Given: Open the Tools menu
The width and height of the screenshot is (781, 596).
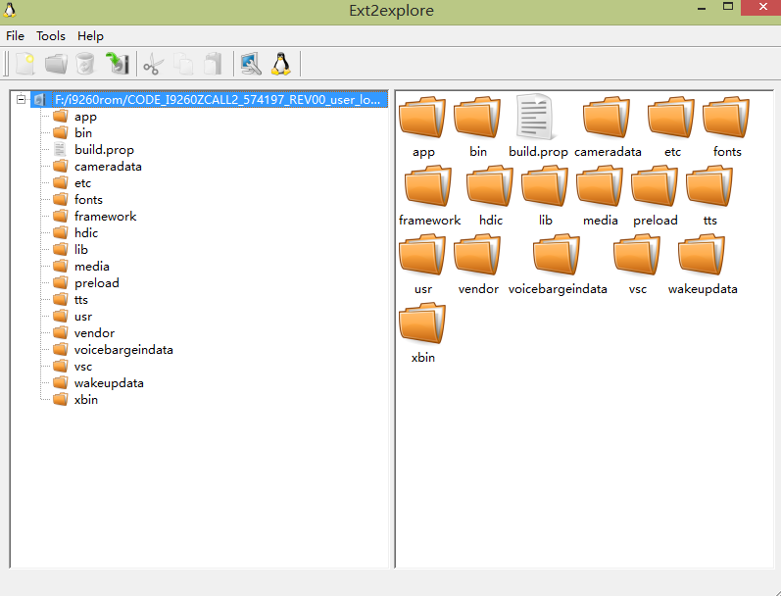Looking at the screenshot, I should click(50, 36).
